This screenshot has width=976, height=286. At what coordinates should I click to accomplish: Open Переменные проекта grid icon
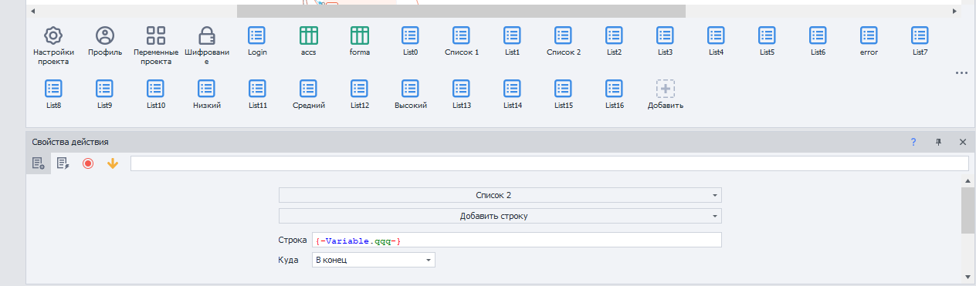coord(156,35)
